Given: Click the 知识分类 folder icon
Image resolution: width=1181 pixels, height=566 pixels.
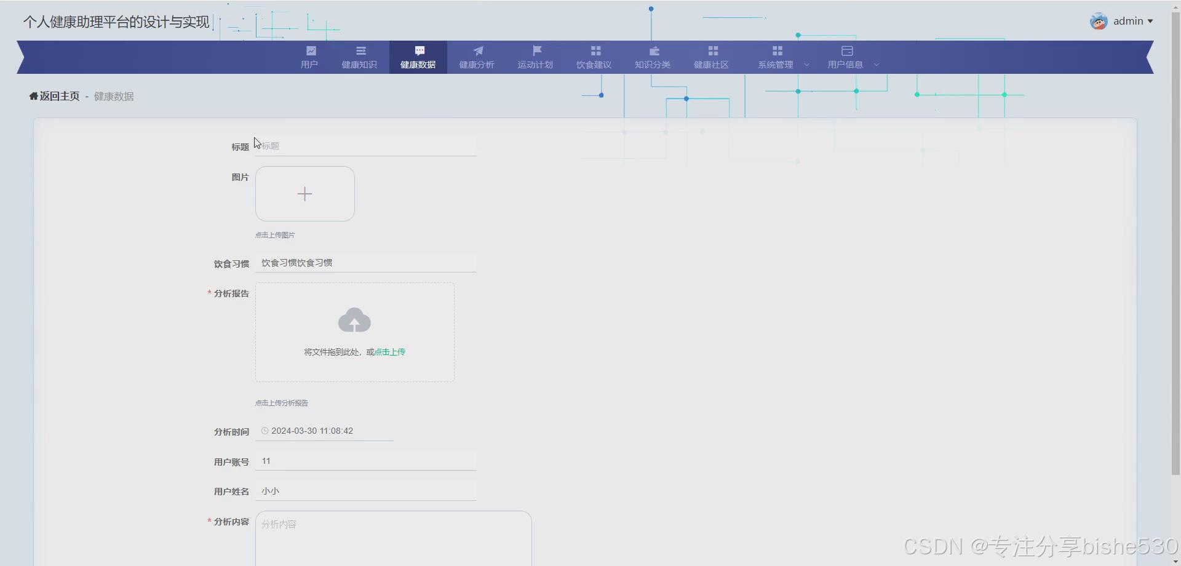Looking at the screenshot, I should click(x=654, y=51).
